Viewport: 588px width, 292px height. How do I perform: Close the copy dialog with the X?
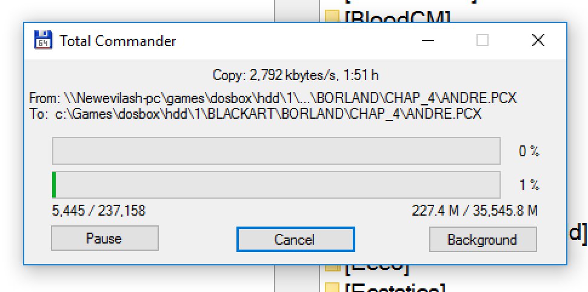coord(538,40)
